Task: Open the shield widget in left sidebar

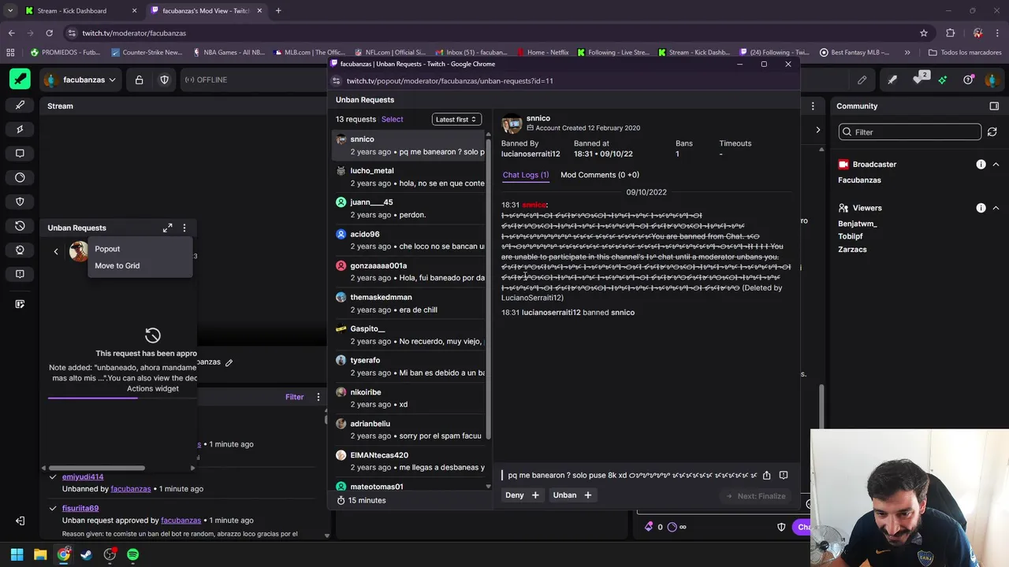Action: (x=20, y=202)
